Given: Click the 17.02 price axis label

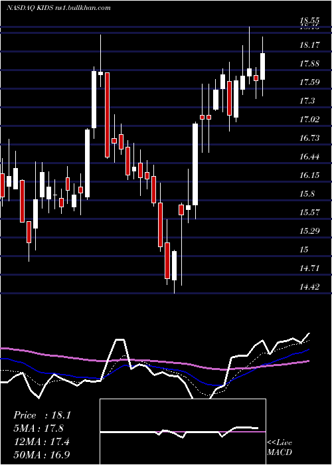Looking at the screenshot, I should pyautogui.click(x=309, y=120).
